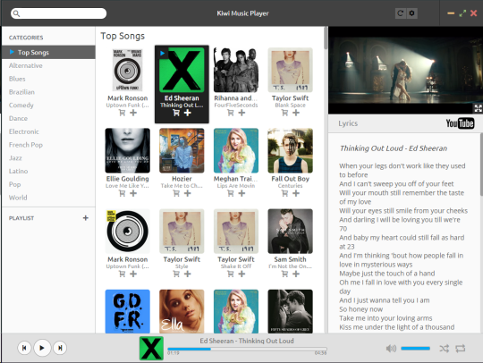Click the refresh icon in title bar
This screenshot has height=363, width=483.
(400, 13)
